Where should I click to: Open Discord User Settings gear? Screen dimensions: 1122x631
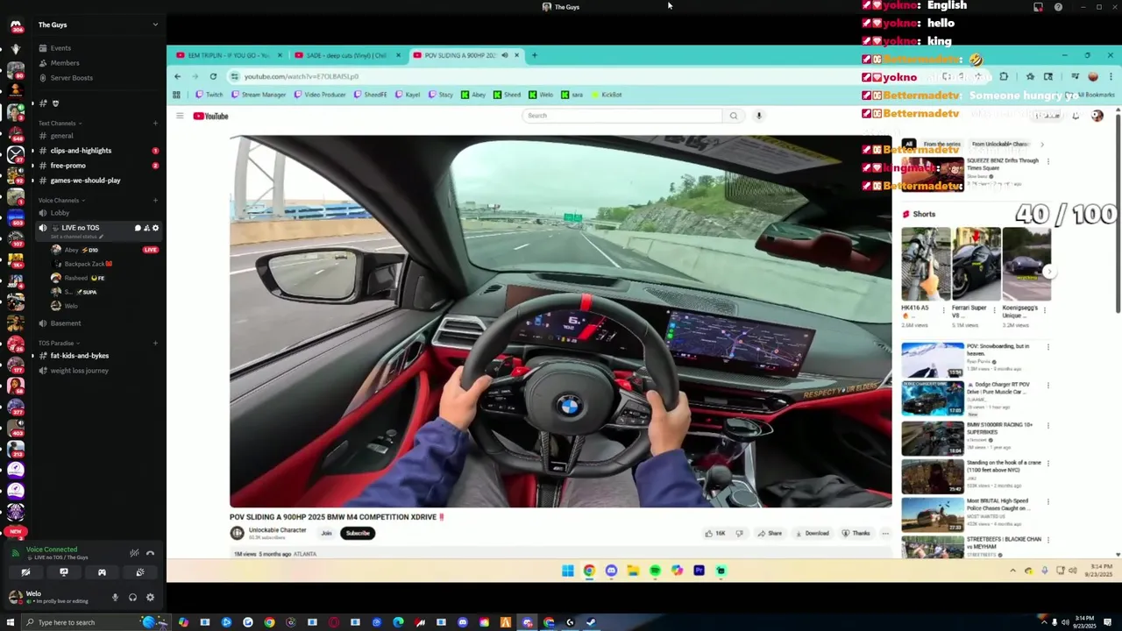coord(150,598)
